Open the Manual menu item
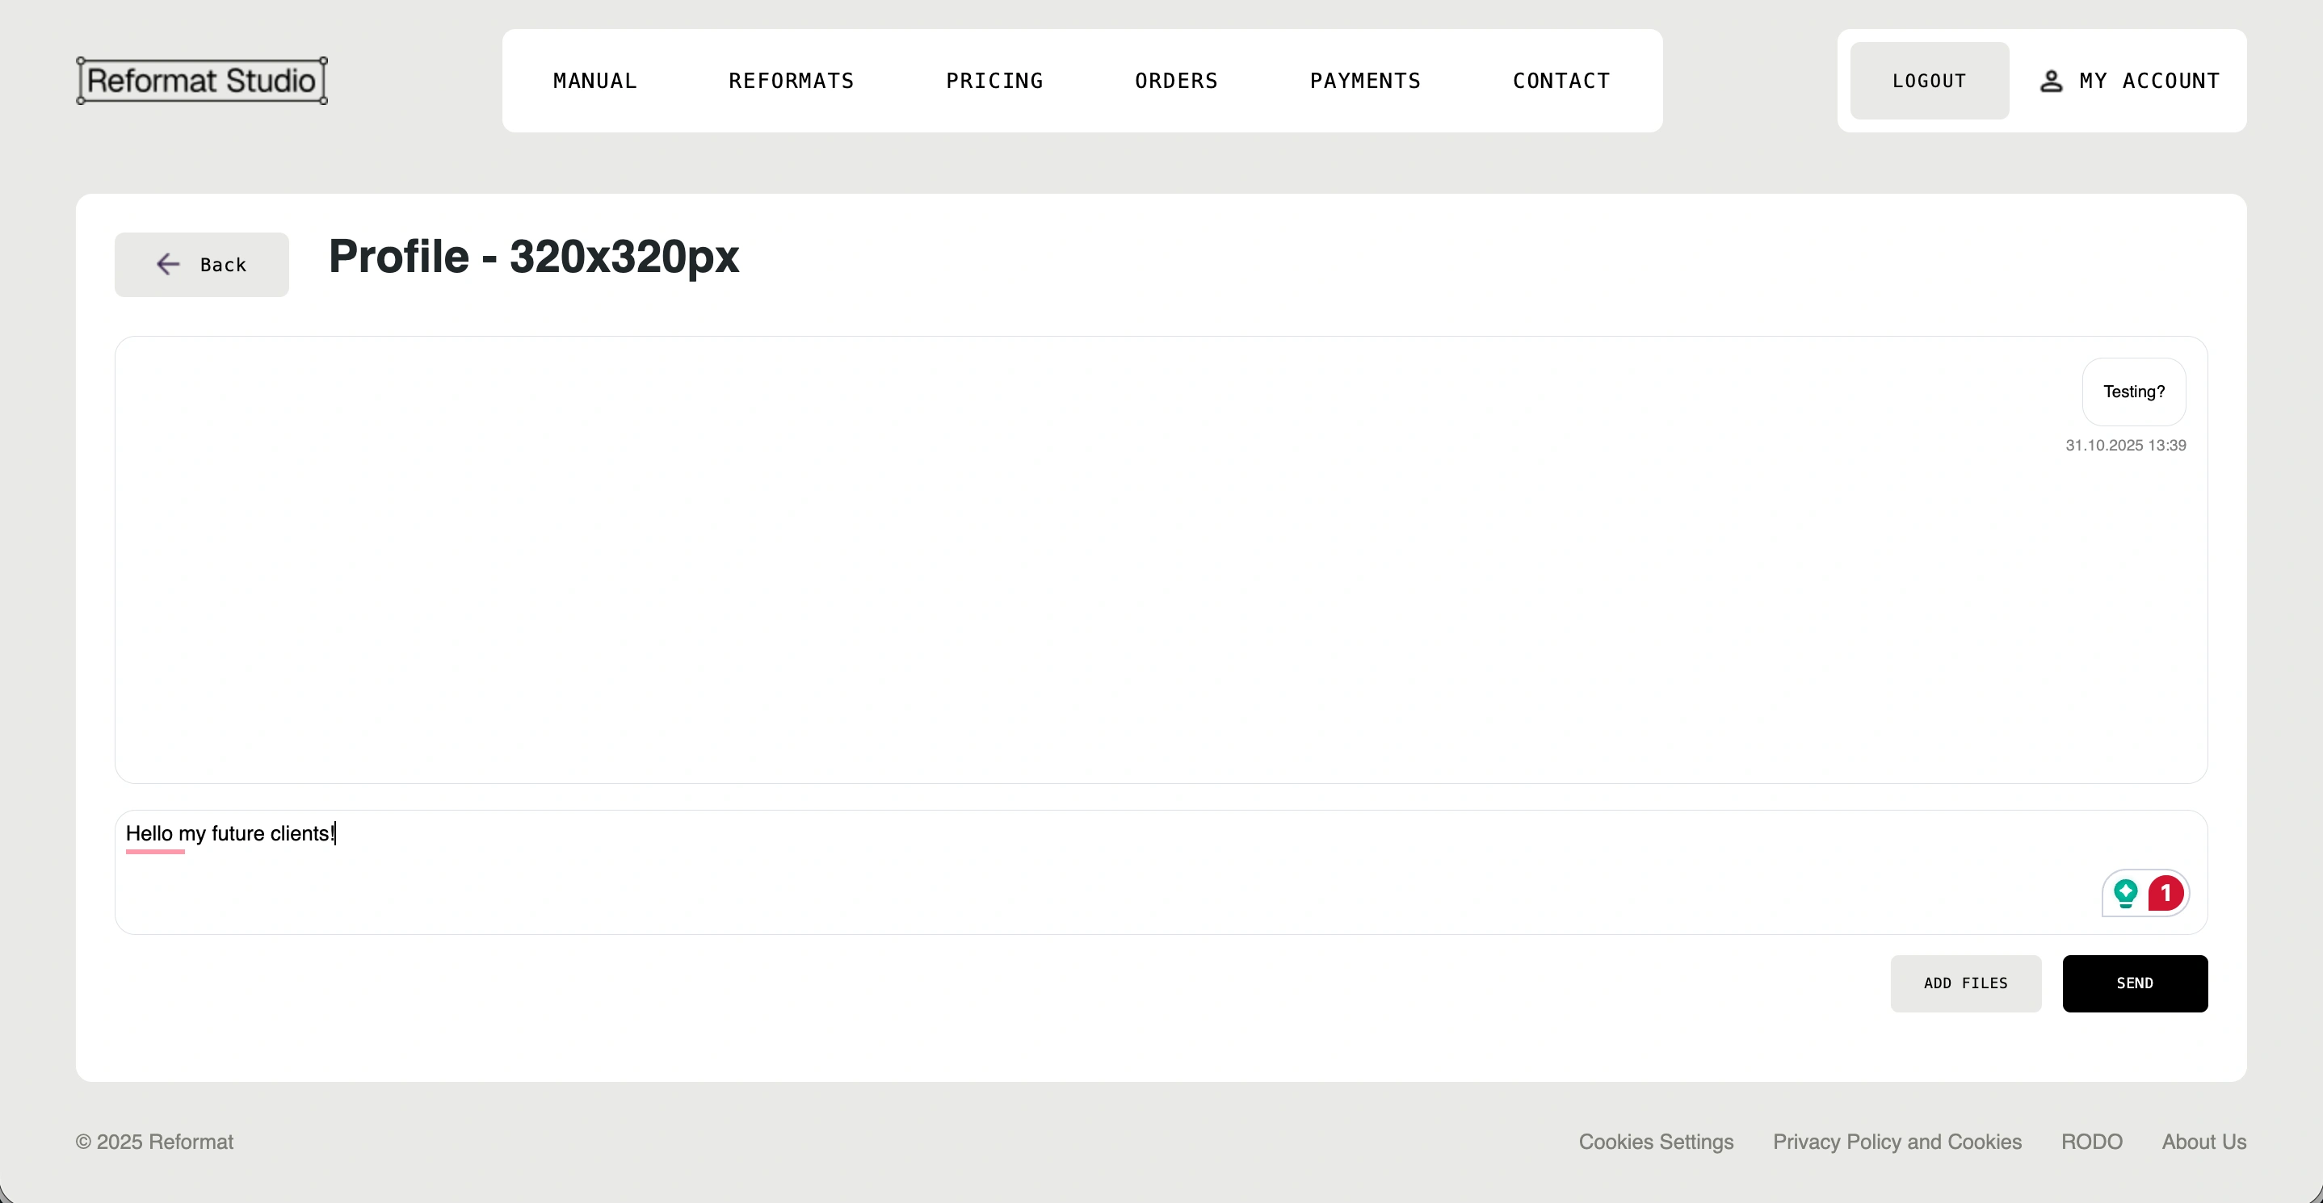 coord(595,81)
